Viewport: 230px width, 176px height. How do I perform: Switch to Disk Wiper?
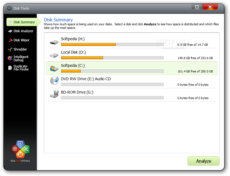(x=19, y=40)
